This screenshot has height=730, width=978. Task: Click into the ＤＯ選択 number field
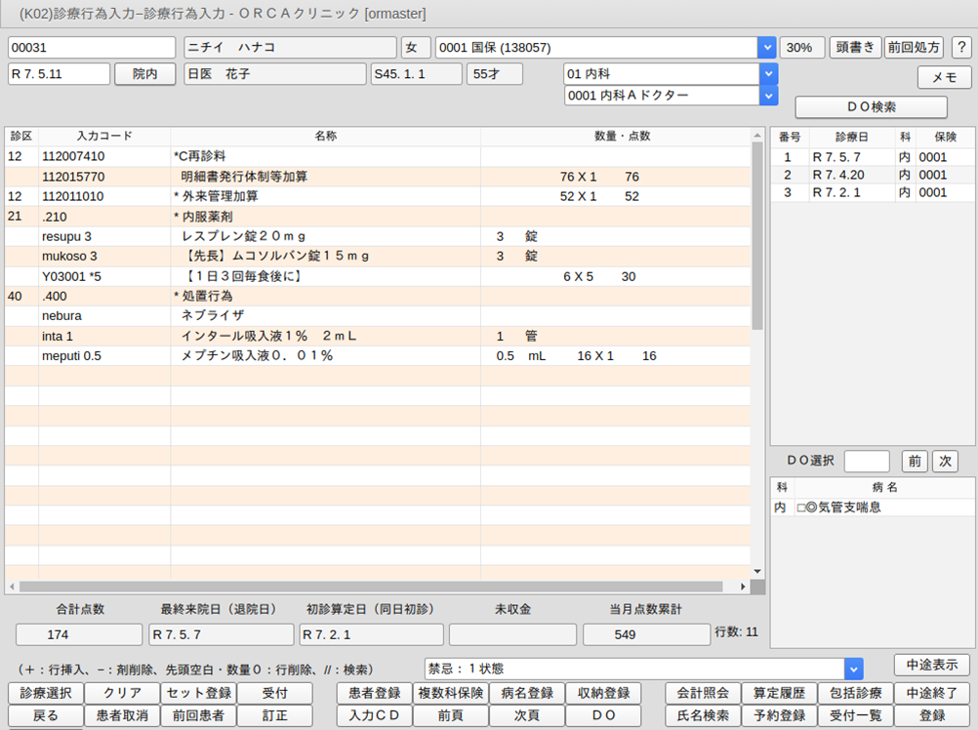pyautogui.click(x=866, y=462)
